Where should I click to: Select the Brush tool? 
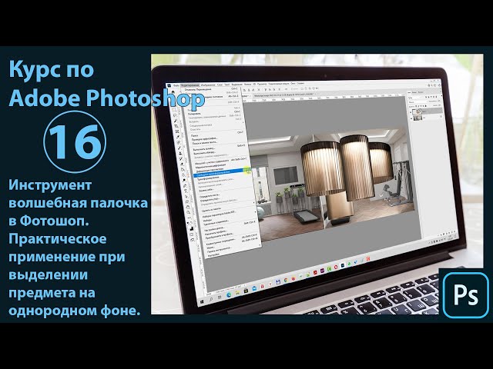(x=179, y=148)
